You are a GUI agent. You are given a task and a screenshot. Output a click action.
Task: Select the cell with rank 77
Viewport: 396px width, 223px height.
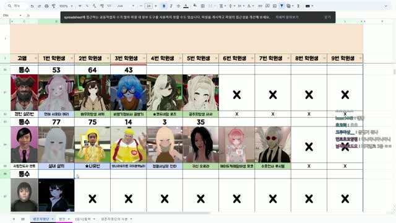pos(56,122)
